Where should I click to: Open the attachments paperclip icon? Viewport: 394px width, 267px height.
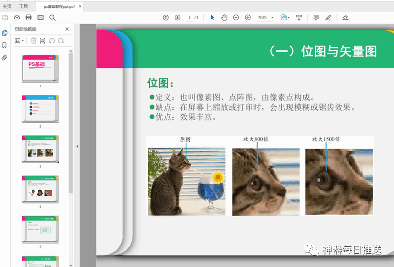click(x=4, y=58)
